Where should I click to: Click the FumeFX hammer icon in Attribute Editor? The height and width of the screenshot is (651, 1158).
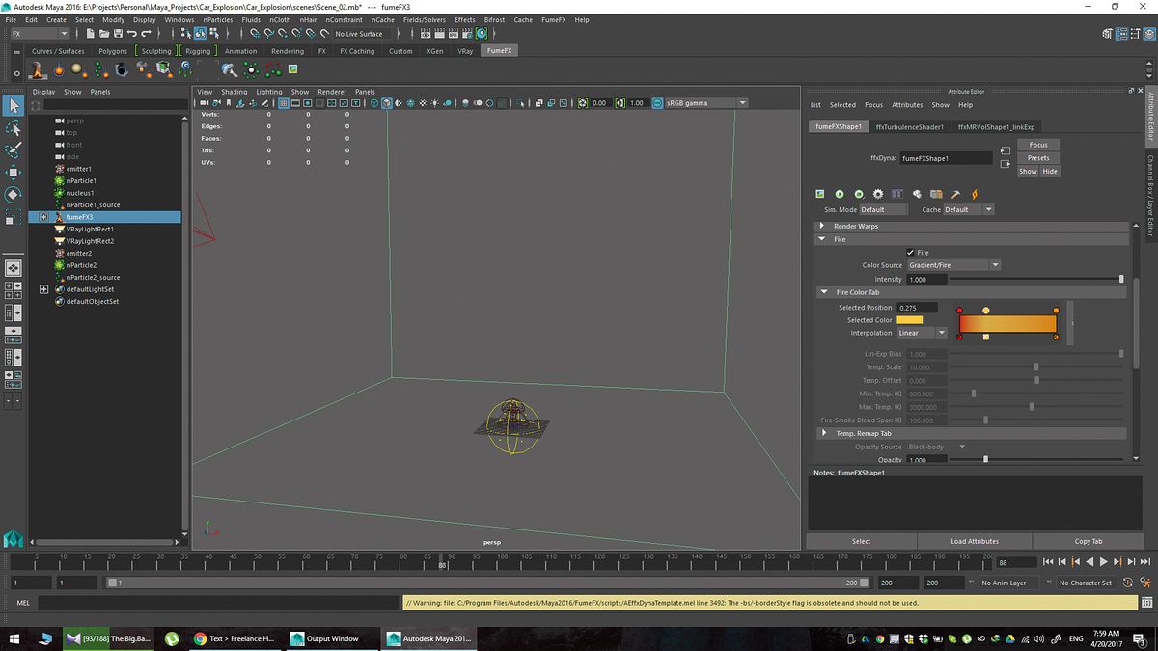tap(955, 194)
